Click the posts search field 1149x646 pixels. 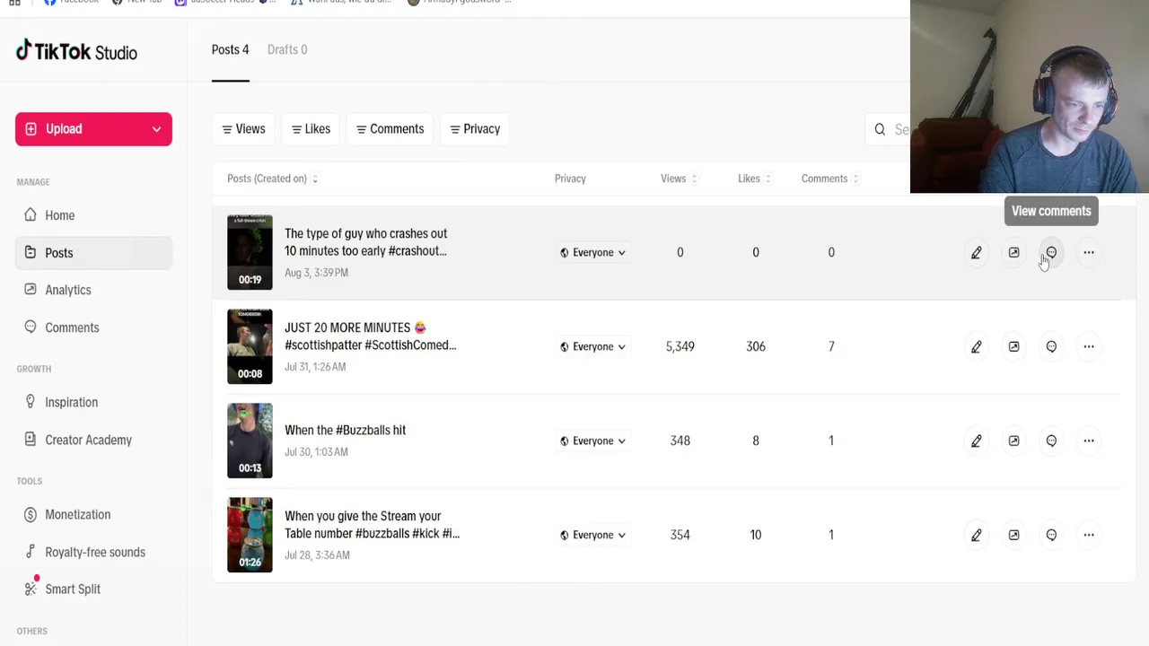[x=888, y=129]
